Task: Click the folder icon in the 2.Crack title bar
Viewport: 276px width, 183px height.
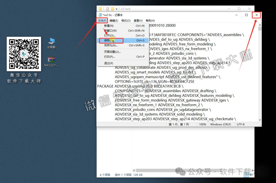Action: (x=100, y=8)
